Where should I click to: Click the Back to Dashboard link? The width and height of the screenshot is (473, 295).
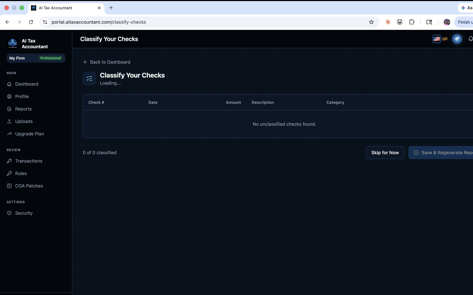tap(107, 62)
